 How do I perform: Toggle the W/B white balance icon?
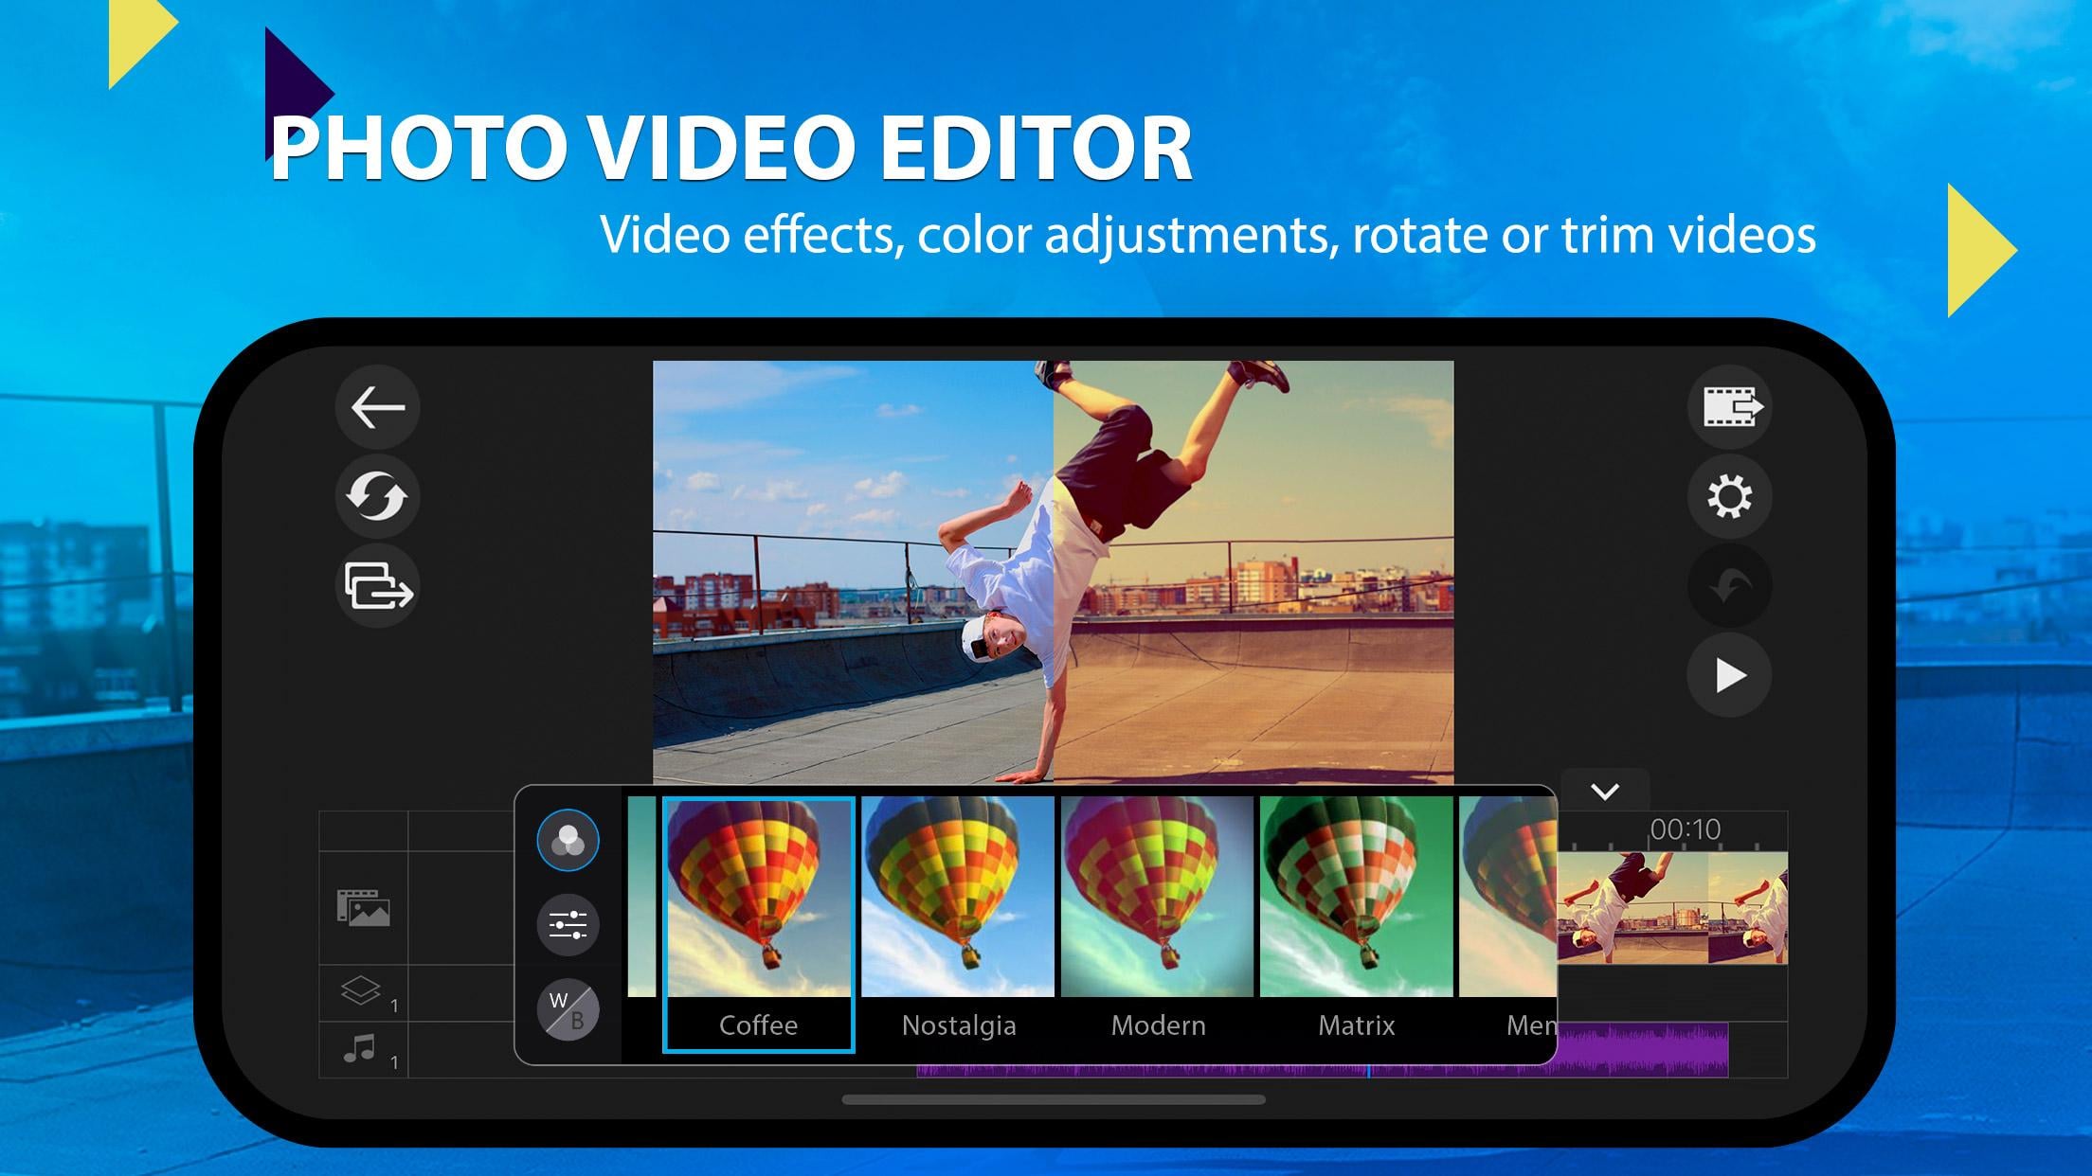coord(568,1010)
